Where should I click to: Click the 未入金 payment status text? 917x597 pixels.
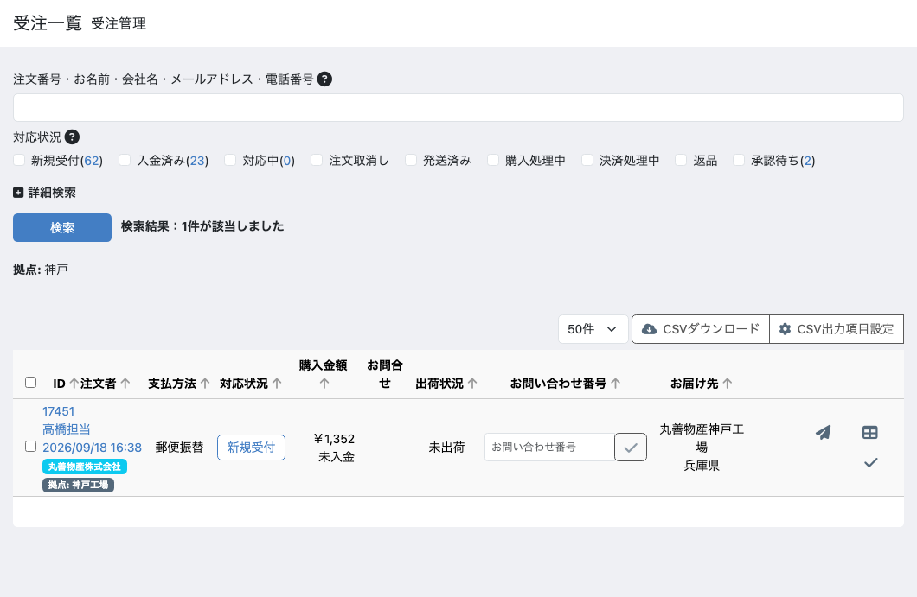(337, 457)
